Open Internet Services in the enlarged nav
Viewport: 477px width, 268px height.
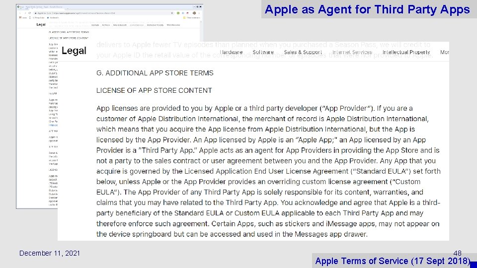click(x=352, y=52)
